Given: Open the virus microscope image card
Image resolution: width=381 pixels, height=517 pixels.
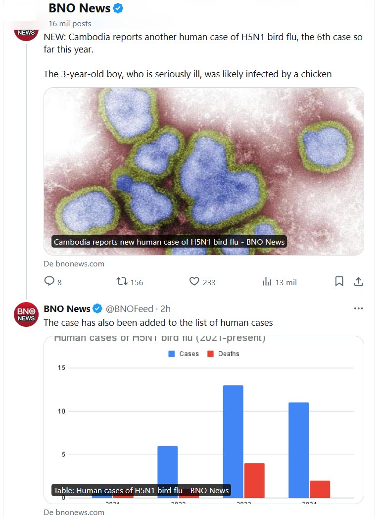Looking at the screenshot, I should [204, 171].
